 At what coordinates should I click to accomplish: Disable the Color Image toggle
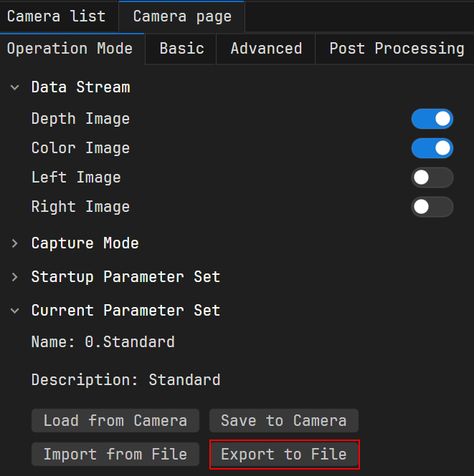coord(432,148)
